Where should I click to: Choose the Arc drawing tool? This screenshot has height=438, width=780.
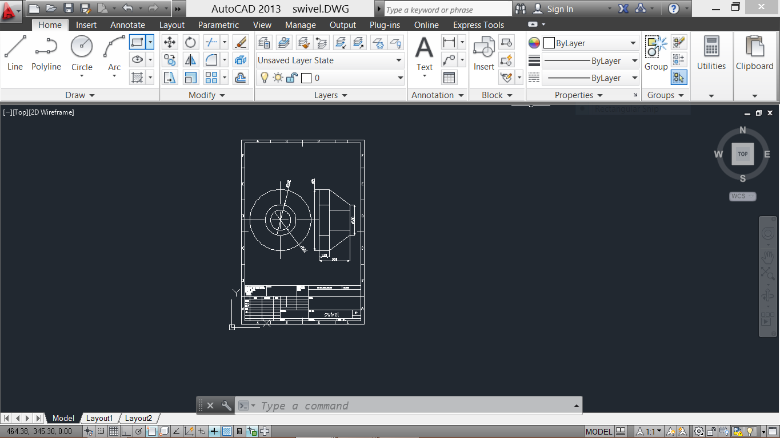(x=114, y=55)
